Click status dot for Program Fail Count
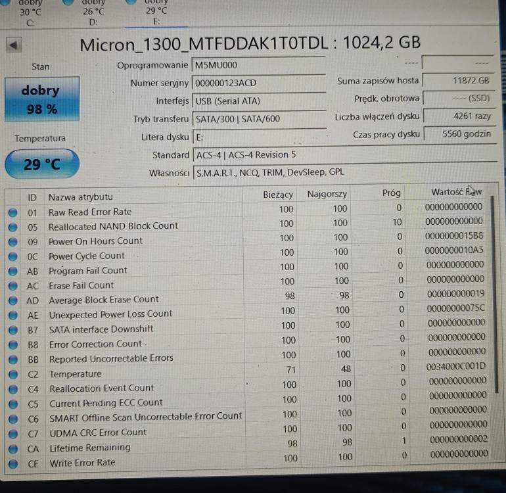506x493 pixels. pyautogui.click(x=13, y=271)
